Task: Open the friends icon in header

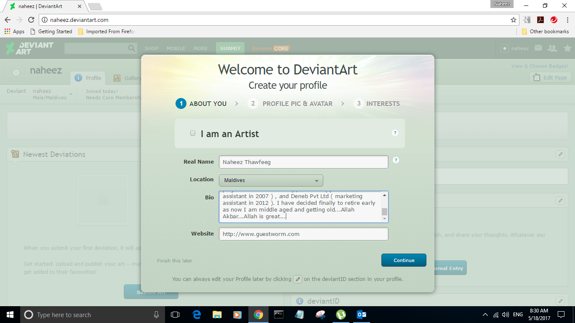Action: coord(552,48)
